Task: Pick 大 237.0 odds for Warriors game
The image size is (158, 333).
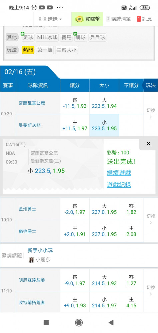Action: click(104, 209)
